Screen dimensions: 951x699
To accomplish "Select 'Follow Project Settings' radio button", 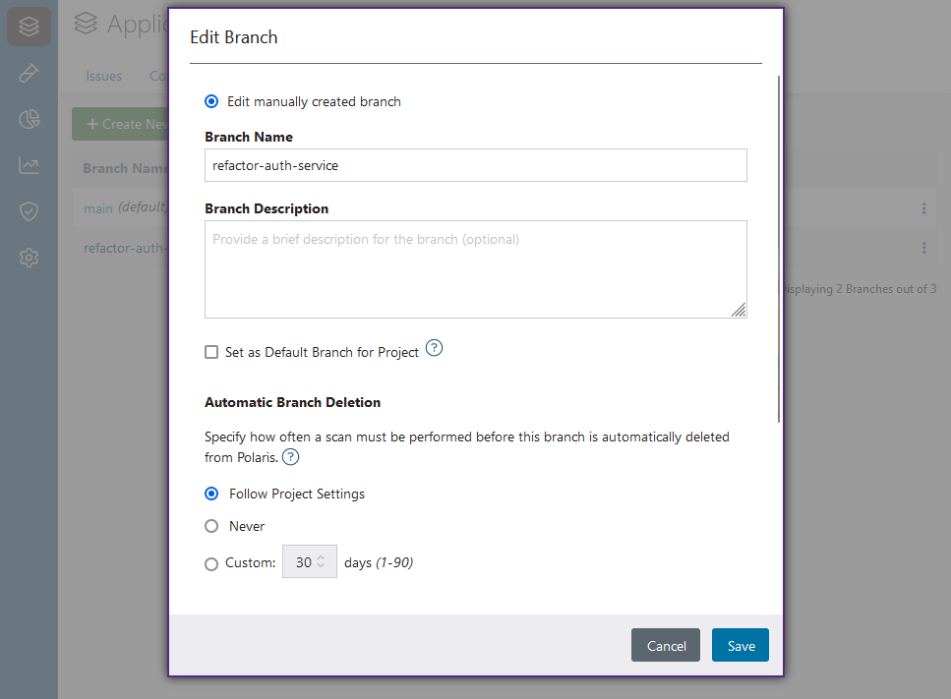I will click(x=211, y=494).
